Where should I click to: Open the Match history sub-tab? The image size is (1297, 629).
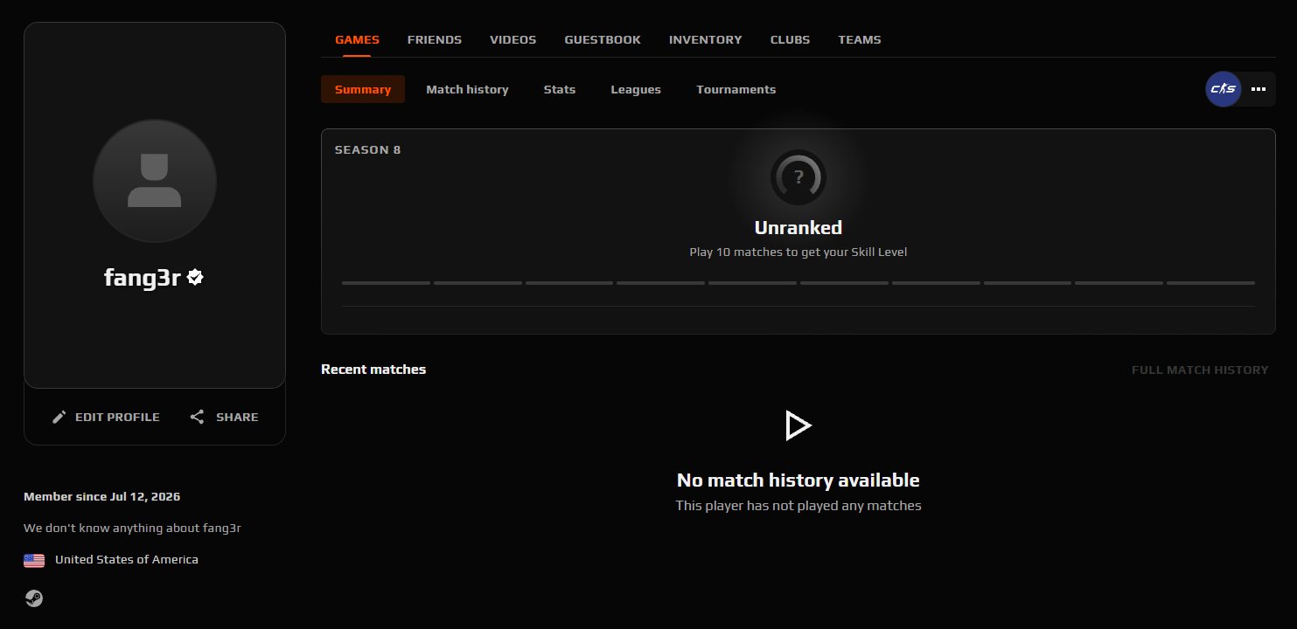[467, 89]
